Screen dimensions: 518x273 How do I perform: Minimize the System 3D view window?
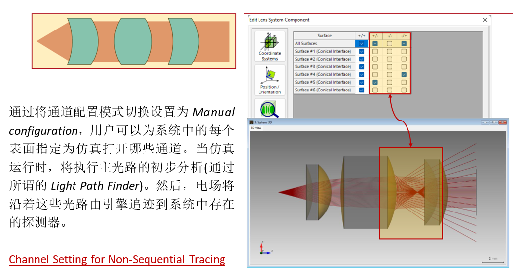tap(485, 122)
